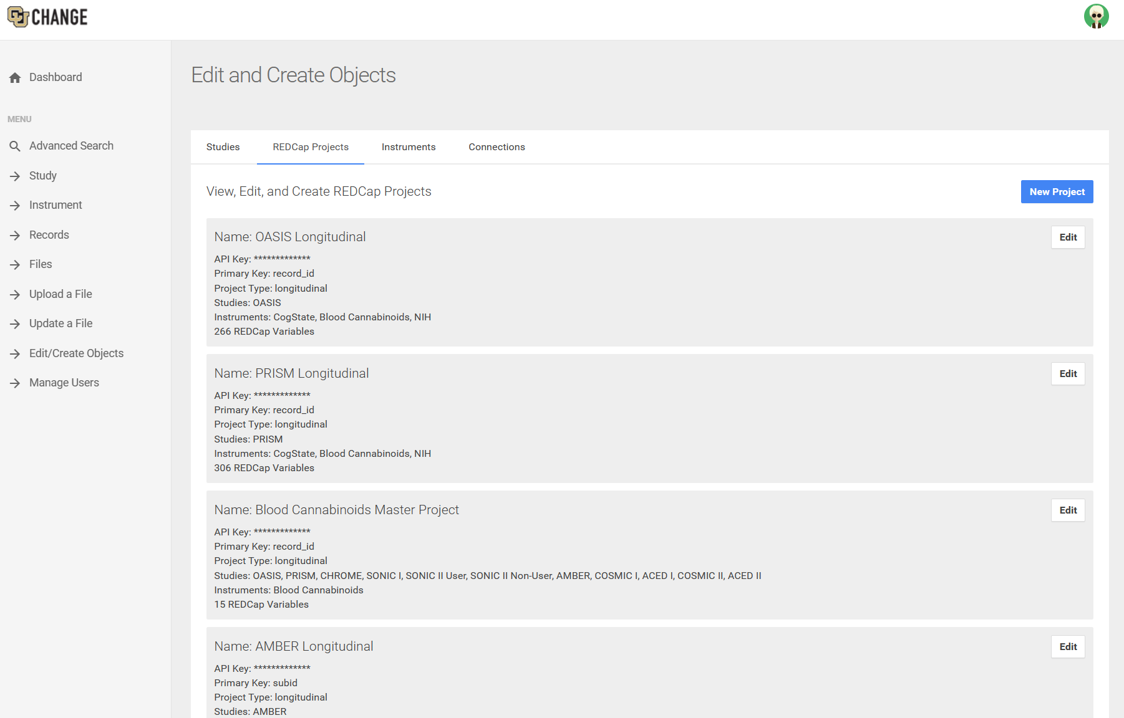Click the Dashboard home icon
Image resolution: width=1124 pixels, height=718 pixels.
point(15,78)
